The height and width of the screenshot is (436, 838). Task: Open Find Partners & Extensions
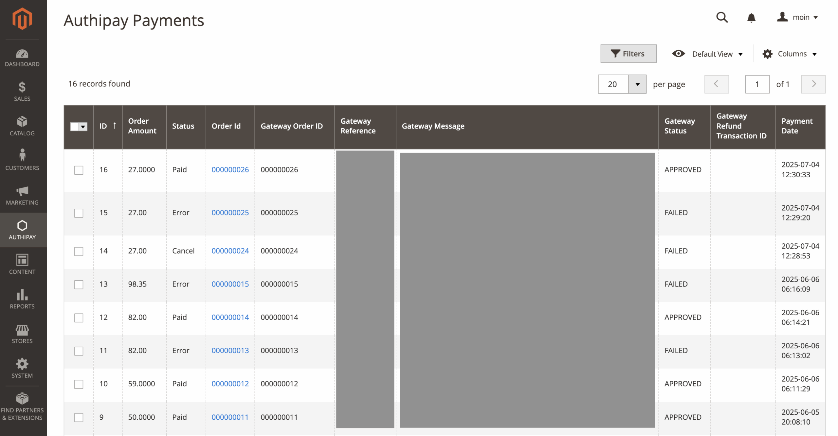click(22, 407)
